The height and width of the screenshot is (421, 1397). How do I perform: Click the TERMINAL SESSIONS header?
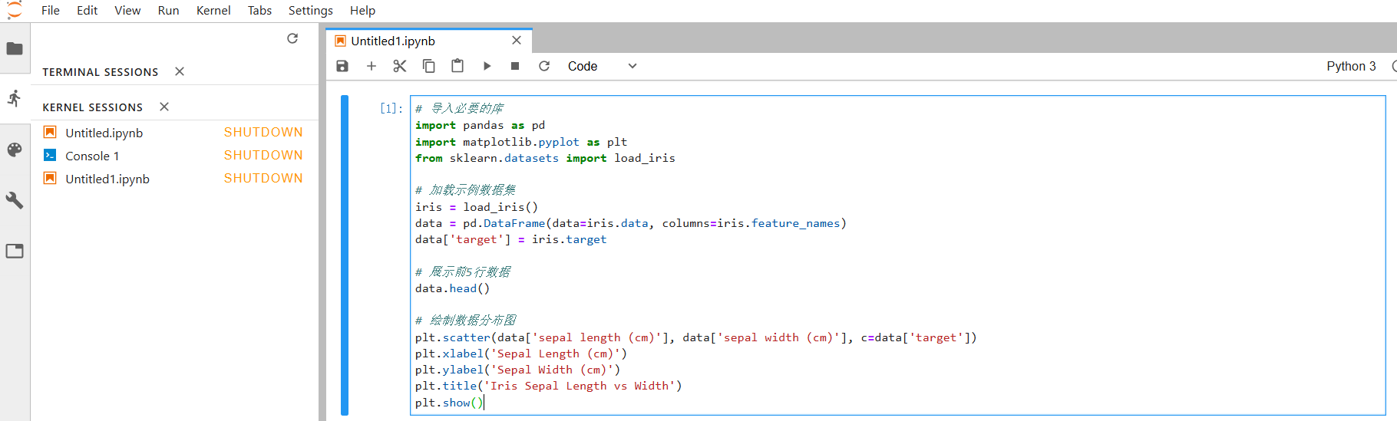101,72
